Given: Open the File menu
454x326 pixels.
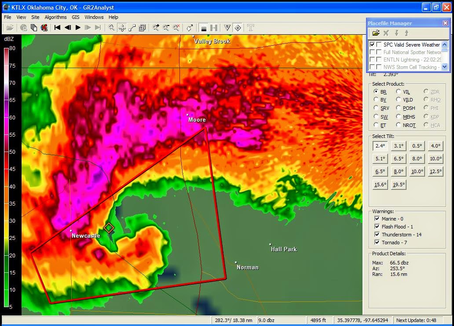Looking at the screenshot, I should pos(7,17).
